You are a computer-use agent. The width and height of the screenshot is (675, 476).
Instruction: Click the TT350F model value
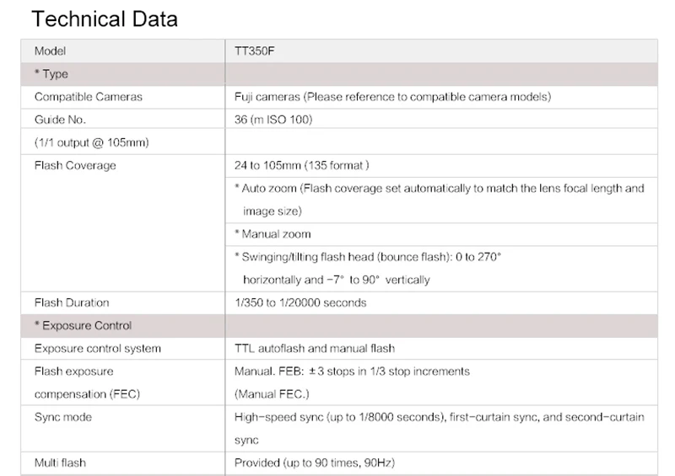click(255, 51)
